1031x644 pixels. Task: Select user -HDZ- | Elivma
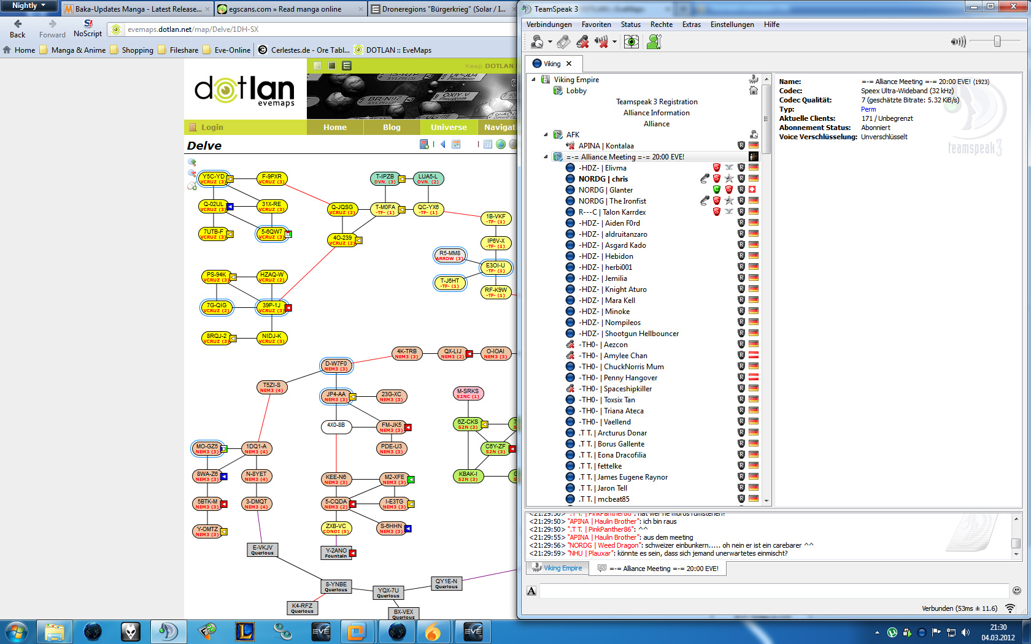pyautogui.click(x=603, y=168)
